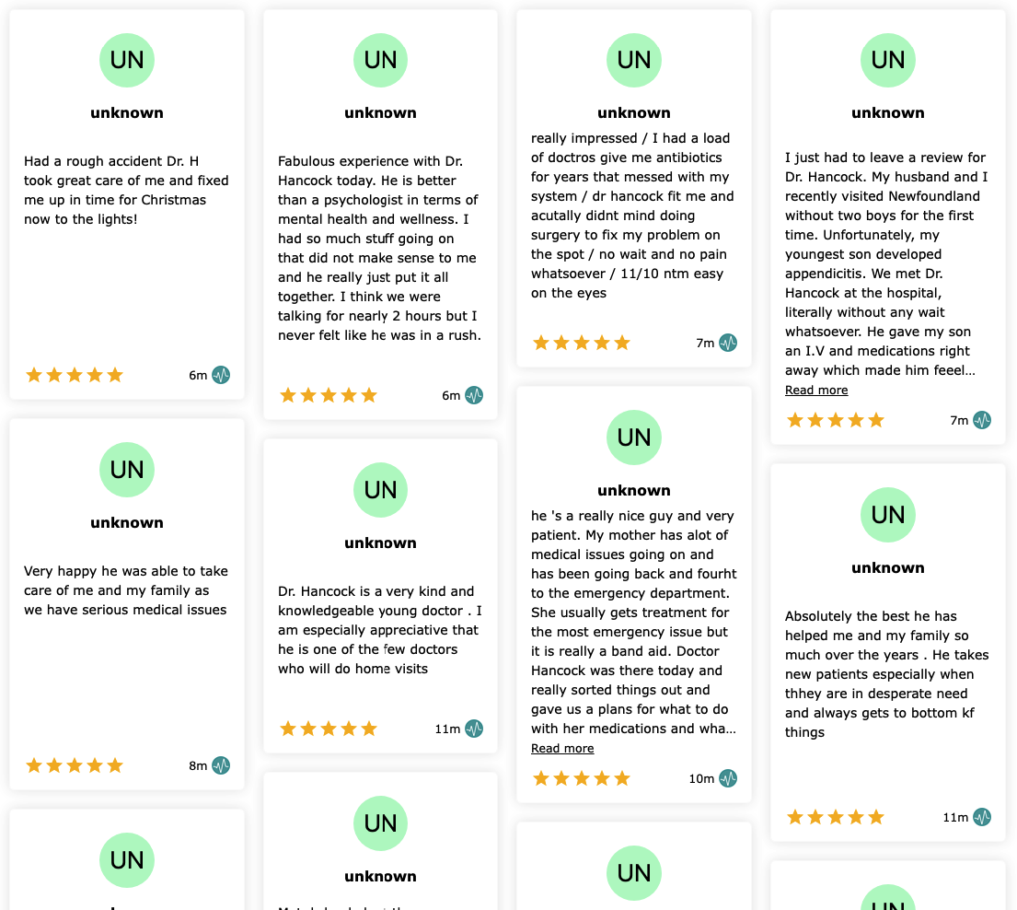Click the pulse icon beside the 8m timestamp

pyautogui.click(x=221, y=765)
